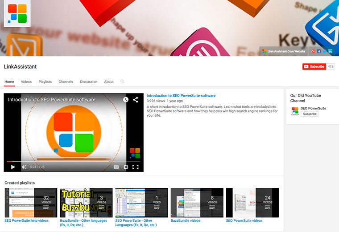Open the Twitter social link
This screenshot has width=339, height=232.
325,51
